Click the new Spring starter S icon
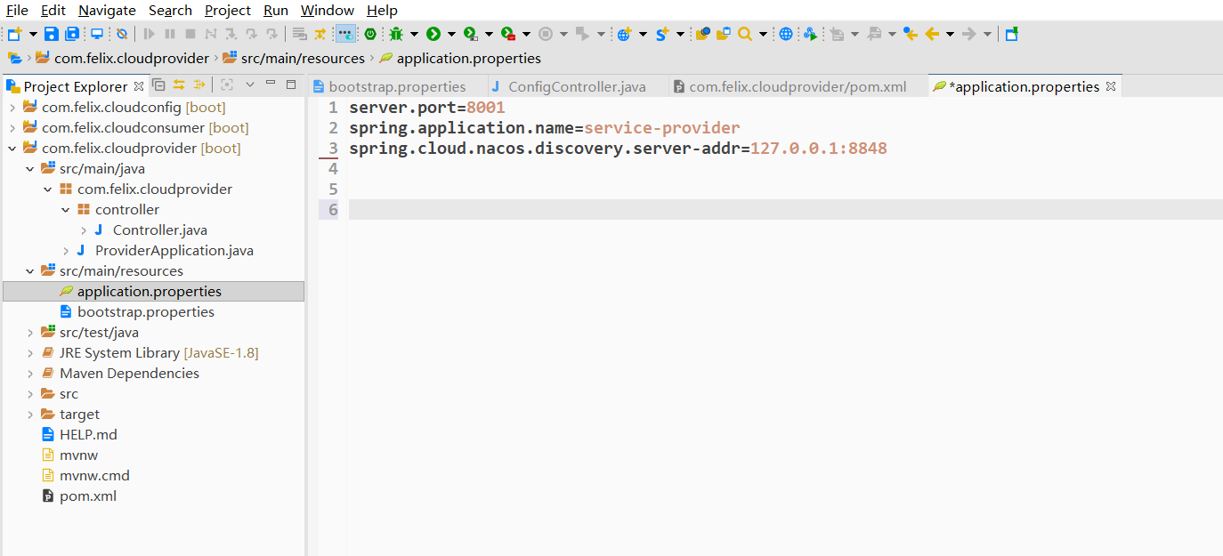Image resolution: width=1223 pixels, height=556 pixels. tap(662, 34)
